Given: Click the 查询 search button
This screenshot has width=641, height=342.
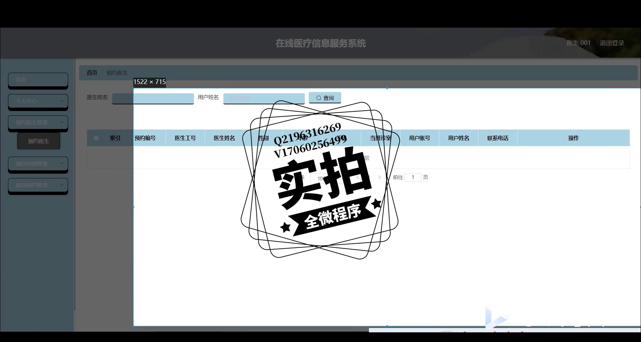Looking at the screenshot, I should (325, 98).
